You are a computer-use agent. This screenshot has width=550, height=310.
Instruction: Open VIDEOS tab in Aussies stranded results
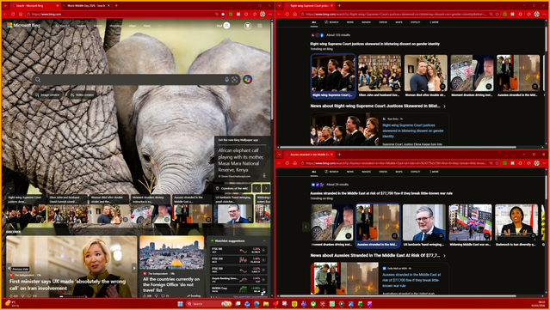[x=383, y=172]
